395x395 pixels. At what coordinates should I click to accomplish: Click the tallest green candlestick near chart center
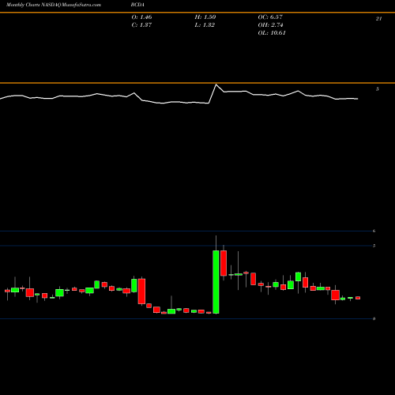(x=216, y=282)
